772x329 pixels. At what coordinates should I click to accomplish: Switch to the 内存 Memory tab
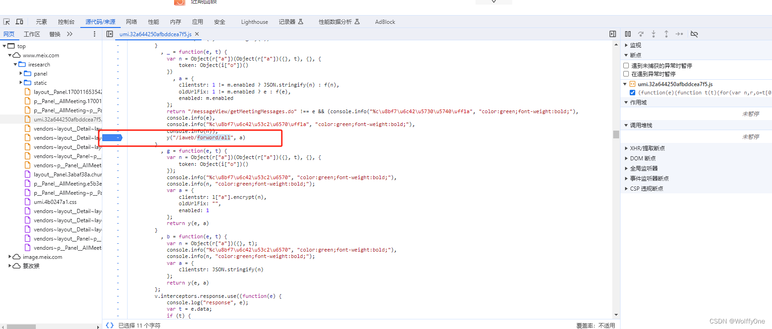pyautogui.click(x=176, y=22)
